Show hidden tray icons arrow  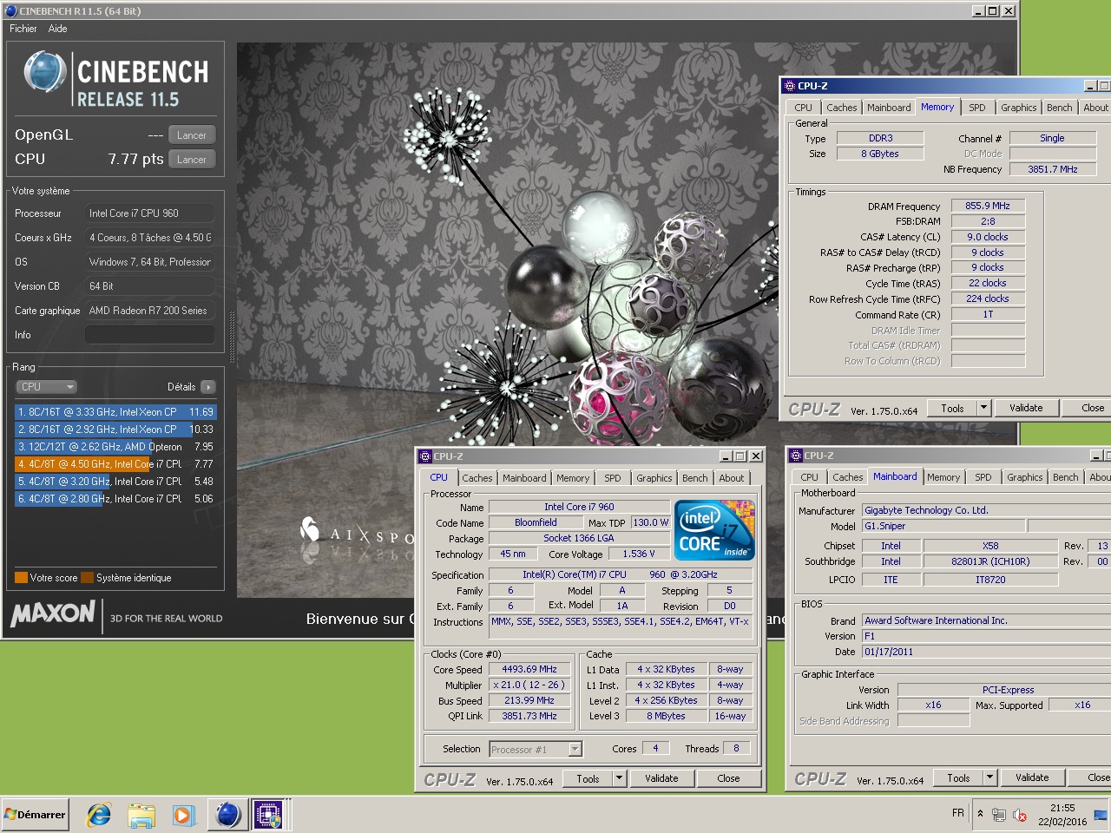pyautogui.click(x=980, y=814)
